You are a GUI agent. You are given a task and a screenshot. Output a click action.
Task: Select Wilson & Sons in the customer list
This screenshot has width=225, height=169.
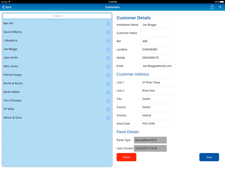click(x=57, y=118)
